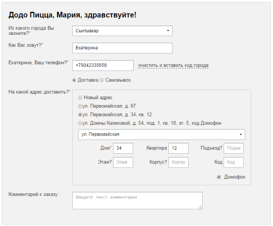273x226 pixels.
Task: Click the empty Код input field
Action: (234, 162)
